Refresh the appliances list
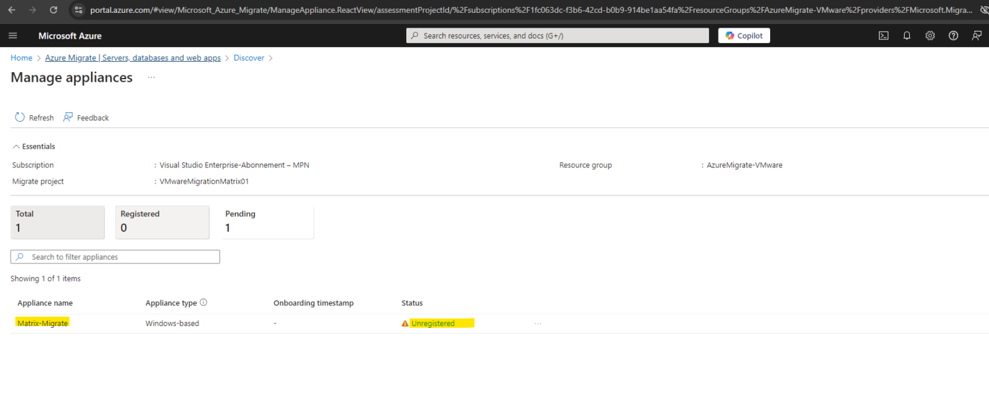The width and height of the screenshot is (989, 418). click(33, 117)
